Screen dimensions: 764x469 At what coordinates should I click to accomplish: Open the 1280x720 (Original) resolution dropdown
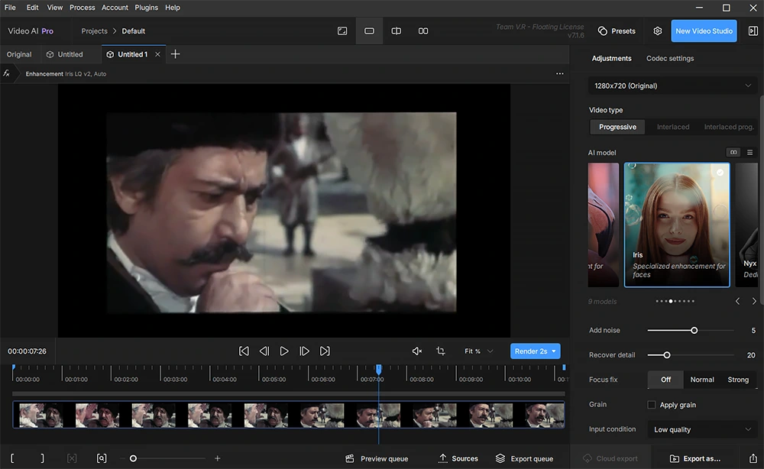click(x=672, y=86)
